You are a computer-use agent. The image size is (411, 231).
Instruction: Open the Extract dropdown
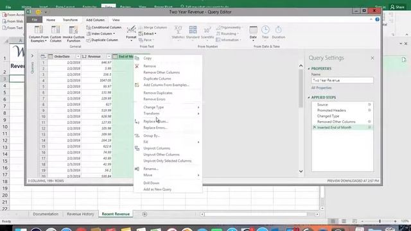[x=147, y=33]
